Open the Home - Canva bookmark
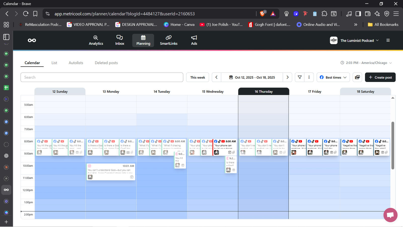Screen dimensions: 403x227 pos(179,24)
